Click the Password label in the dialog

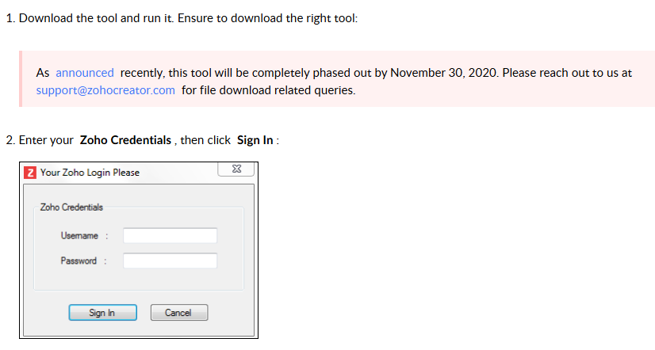point(79,261)
